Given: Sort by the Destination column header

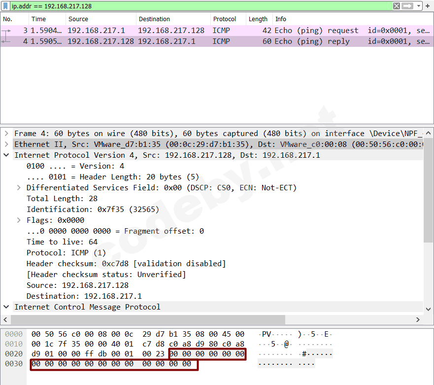Looking at the screenshot, I should pos(173,19).
